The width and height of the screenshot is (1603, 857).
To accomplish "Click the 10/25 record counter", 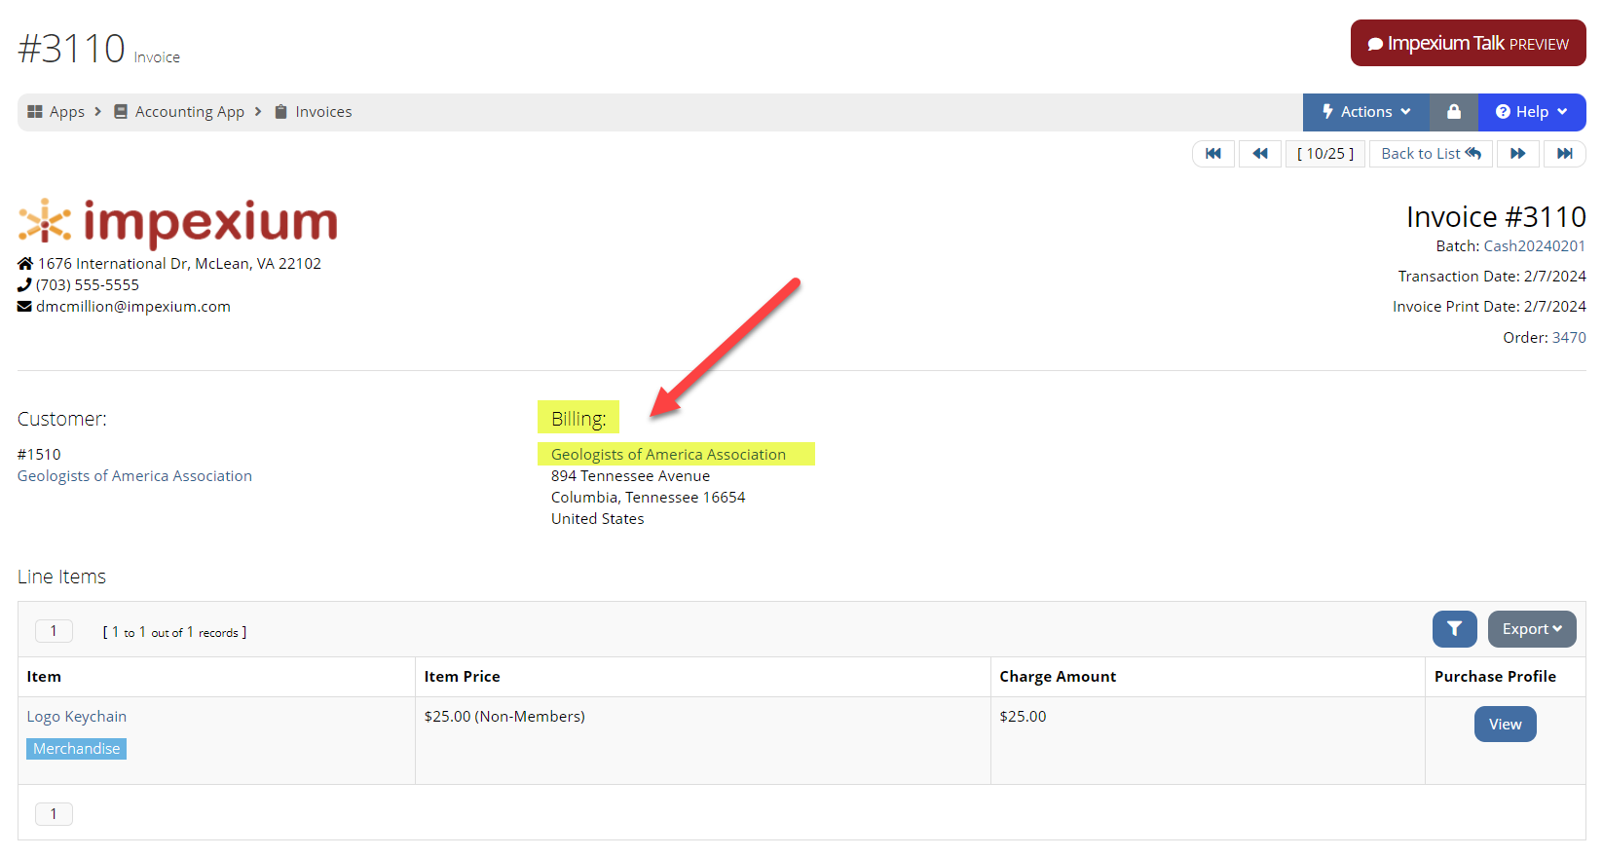I will (x=1325, y=154).
